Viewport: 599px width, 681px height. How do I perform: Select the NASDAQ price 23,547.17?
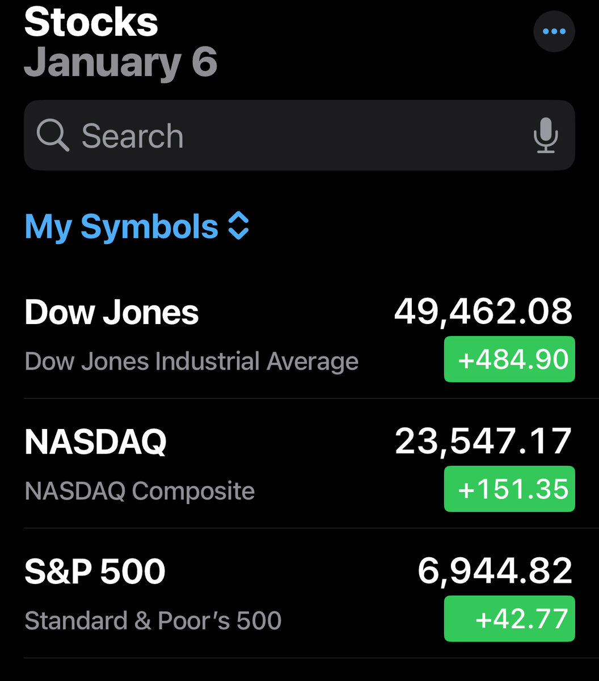[483, 442]
